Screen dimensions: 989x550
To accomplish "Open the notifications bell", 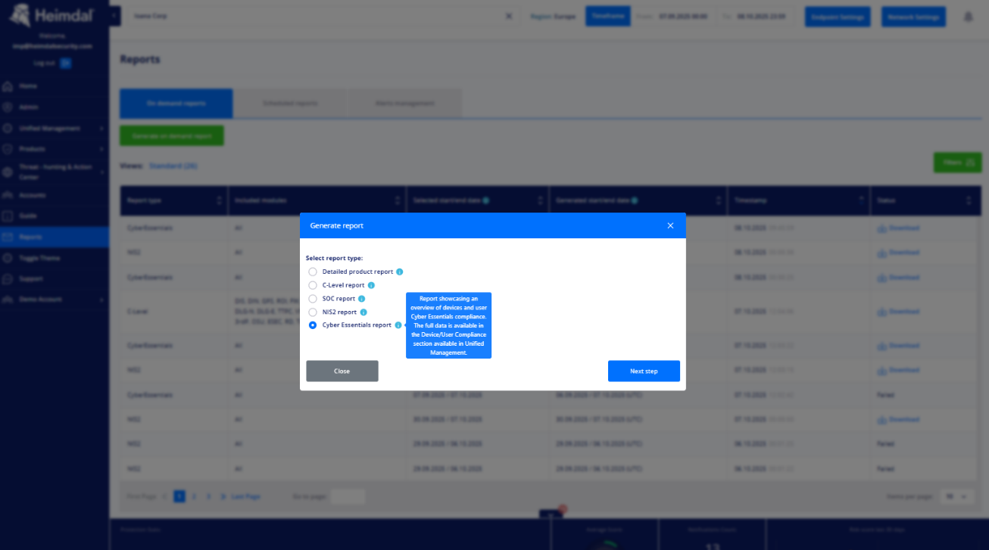I will tap(969, 17).
